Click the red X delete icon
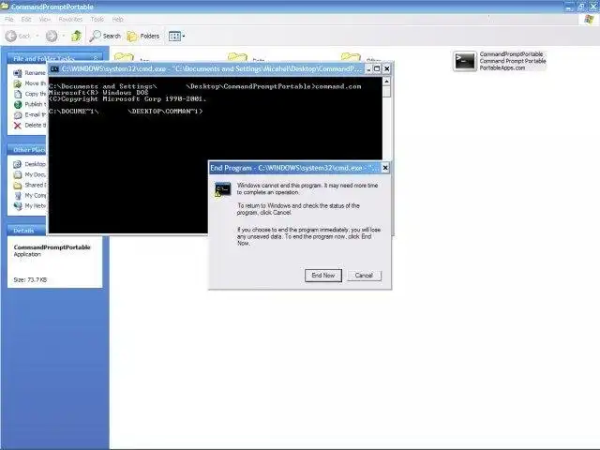Viewport: 600px width, 450px height. point(18,125)
